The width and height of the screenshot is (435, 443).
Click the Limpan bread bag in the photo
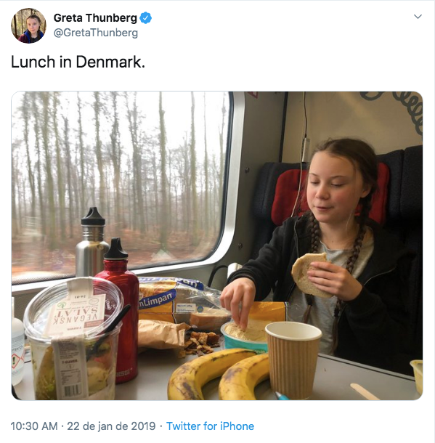181,301
